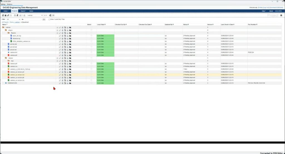The width and height of the screenshot is (285, 154).
Task: Click the copy document icon in the toolbar
Action: pos(15,15)
